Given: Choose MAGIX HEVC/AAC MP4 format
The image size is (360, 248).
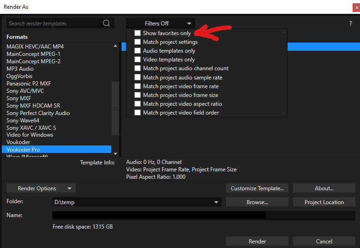Looking at the screenshot, I should pyautogui.click(x=35, y=47).
